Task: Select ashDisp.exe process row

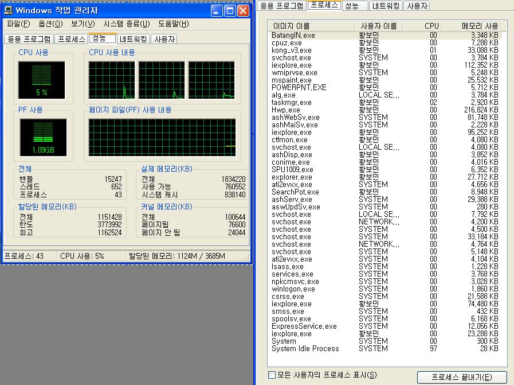Action: (386, 154)
